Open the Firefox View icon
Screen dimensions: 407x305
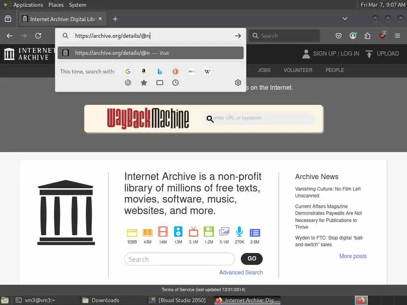(8, 19)
